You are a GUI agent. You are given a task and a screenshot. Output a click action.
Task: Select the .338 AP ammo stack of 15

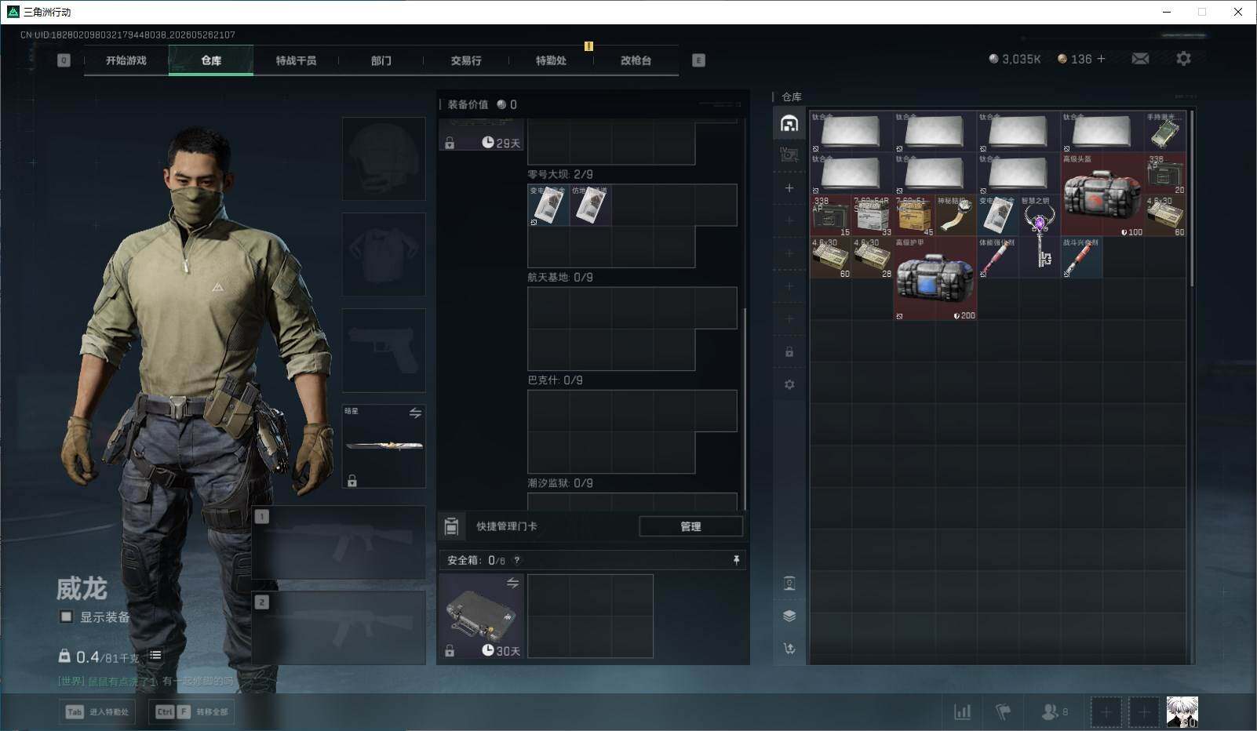[831, 216]
